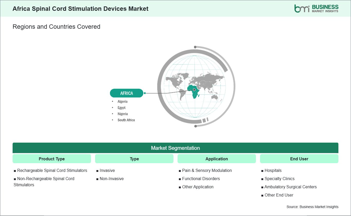
Task: Click Pain & Sensory Modulation entry
Action: 205,170
